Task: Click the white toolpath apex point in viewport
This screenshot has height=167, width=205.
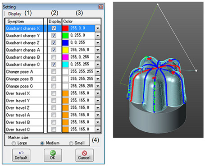Action: click(x=158, y=5)
